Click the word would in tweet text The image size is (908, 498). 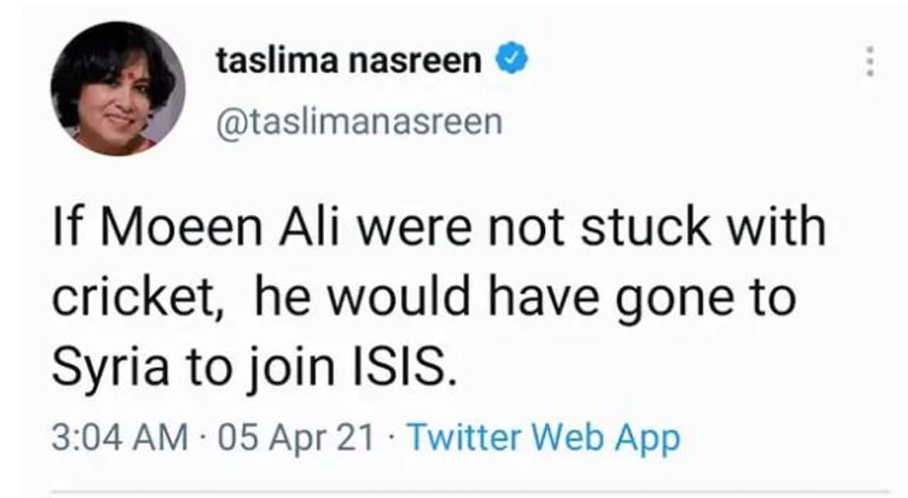tap(397, 299)
